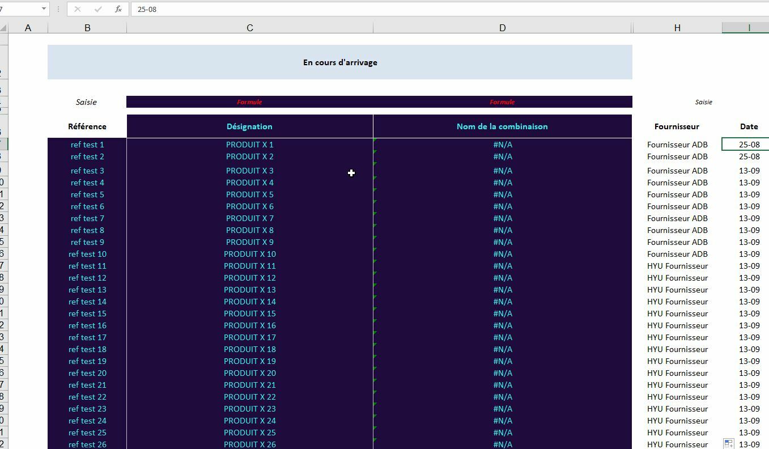Click the #N/A cell in the 'ref test 24' row

(503, 421)
